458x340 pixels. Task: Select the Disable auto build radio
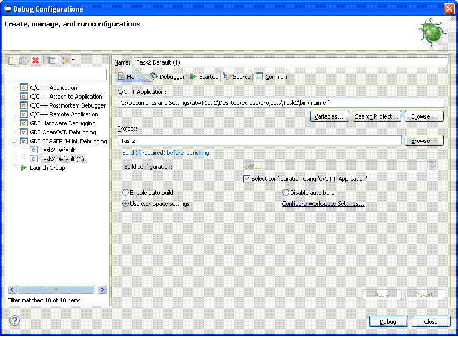[286, 192]
